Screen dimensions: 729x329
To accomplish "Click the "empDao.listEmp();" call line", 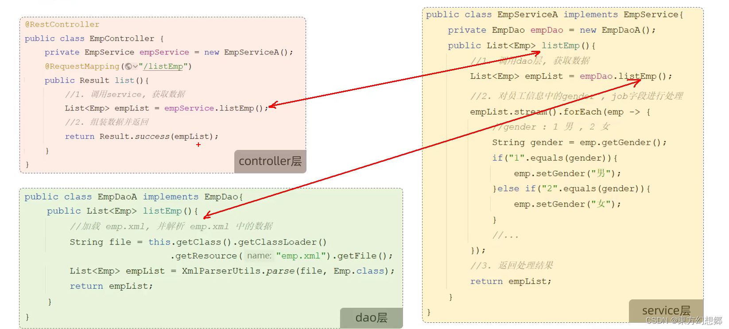I will tap(571, 76).
